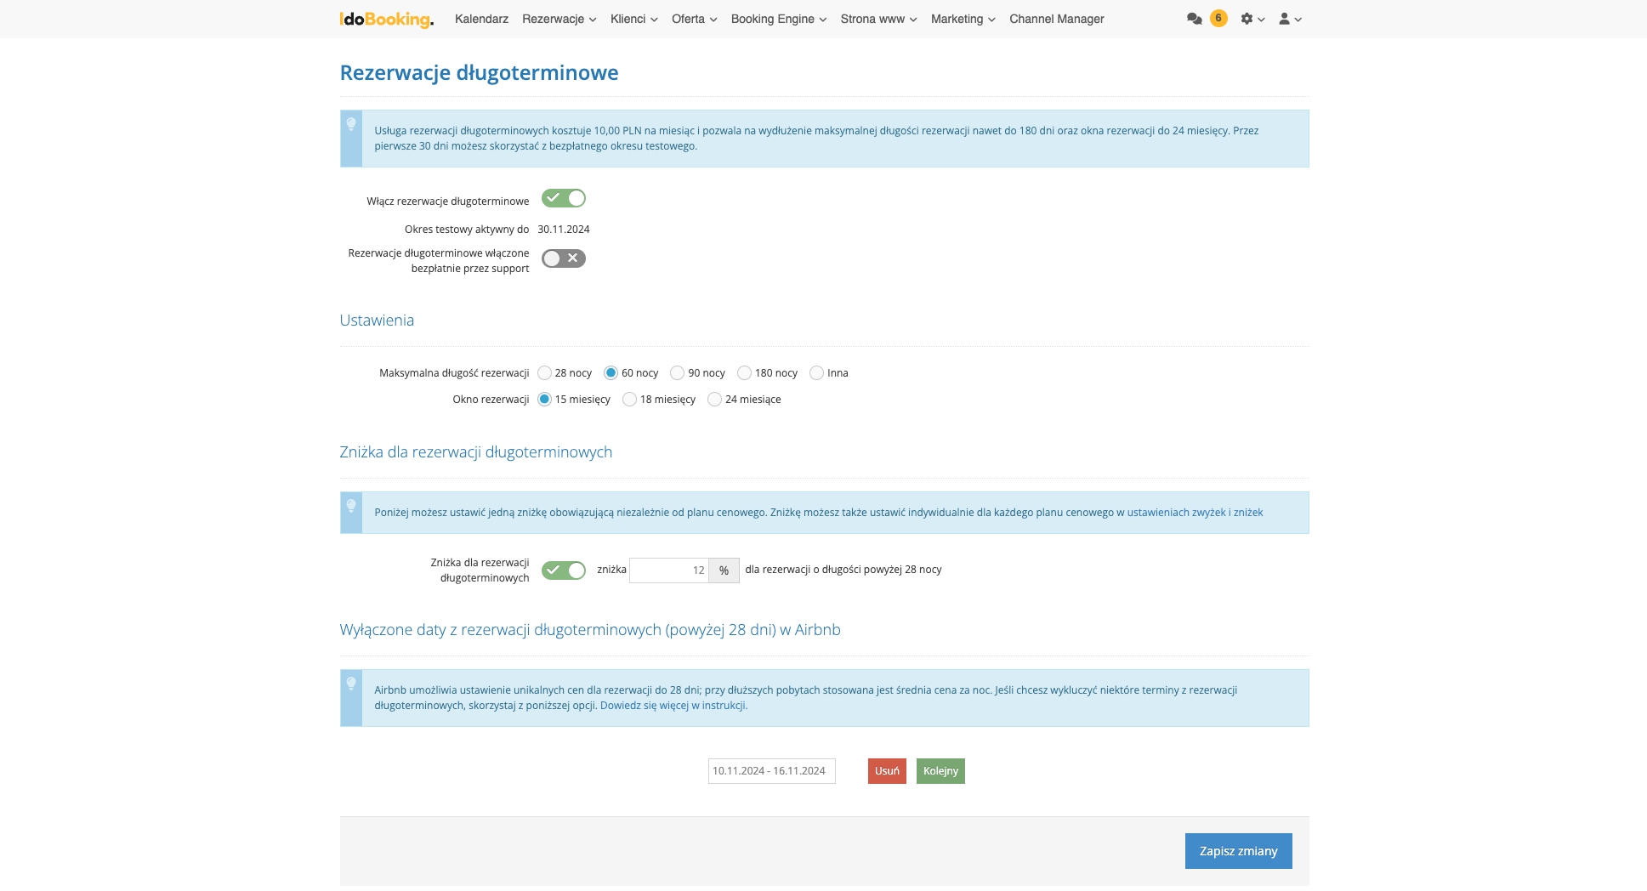Click the red Usuń button
The height and width of the screenshot is (891, 1647).
[x=887, y=771]
